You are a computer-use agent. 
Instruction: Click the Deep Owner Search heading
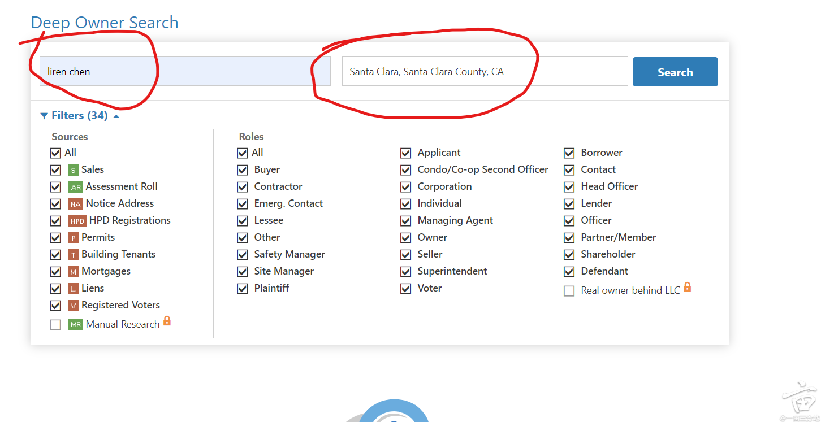click(x=105, y=23)
